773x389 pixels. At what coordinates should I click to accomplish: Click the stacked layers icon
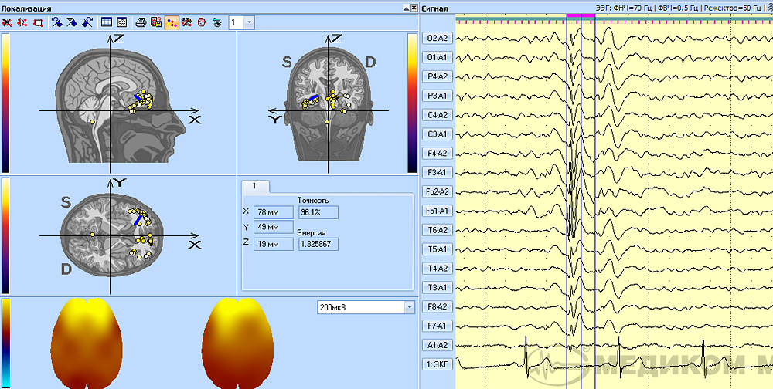pos(217,22)
